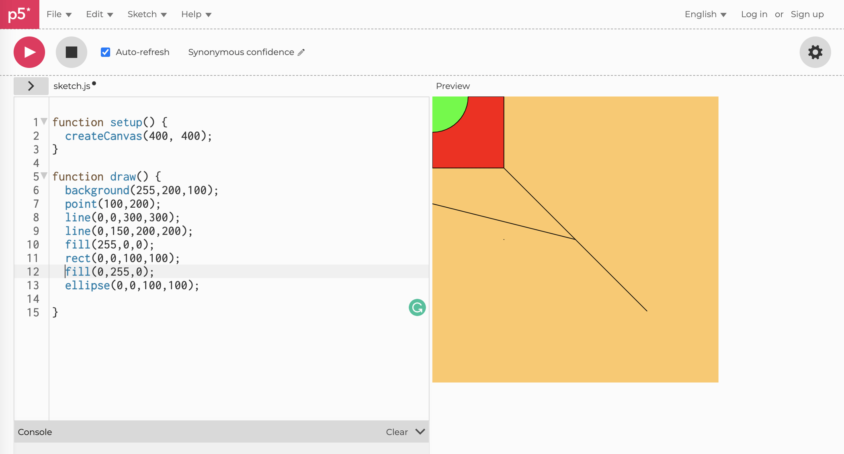The height and width of the screenshot is (454, 844).
Task: Edit sketch name with pencil icon
Action: (301, 52)
